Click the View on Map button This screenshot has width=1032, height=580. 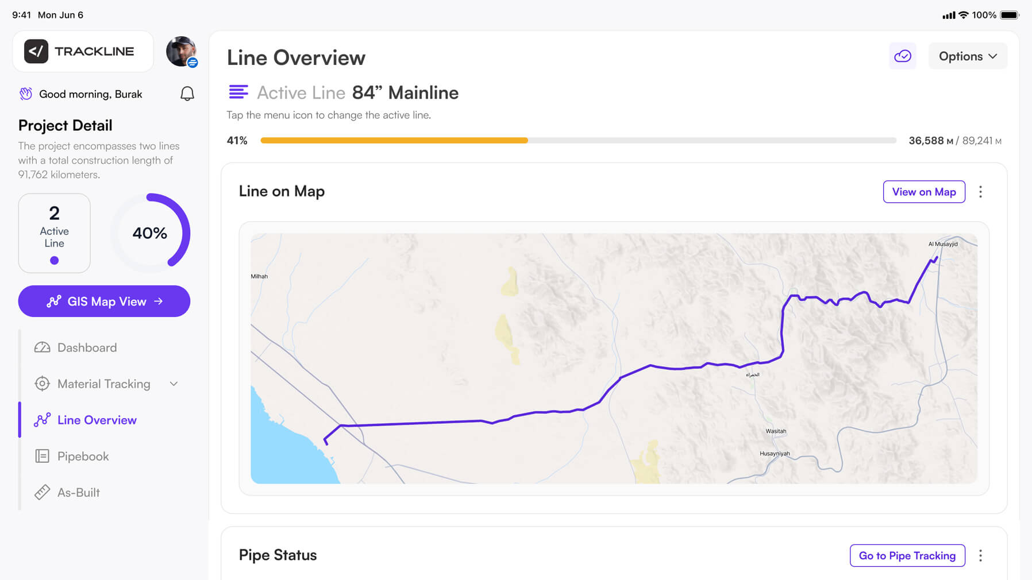[923, 192]
